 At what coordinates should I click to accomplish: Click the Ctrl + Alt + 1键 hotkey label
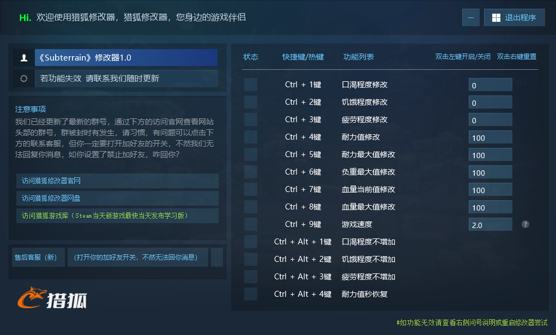pos(303,242)
